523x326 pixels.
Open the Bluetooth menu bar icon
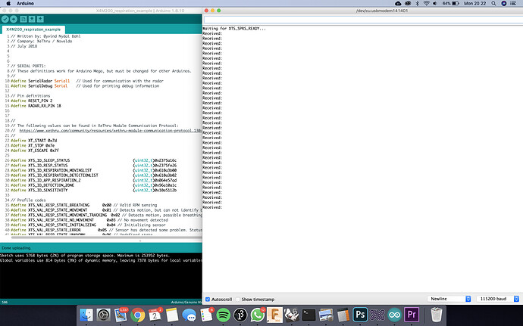(417, 3)
